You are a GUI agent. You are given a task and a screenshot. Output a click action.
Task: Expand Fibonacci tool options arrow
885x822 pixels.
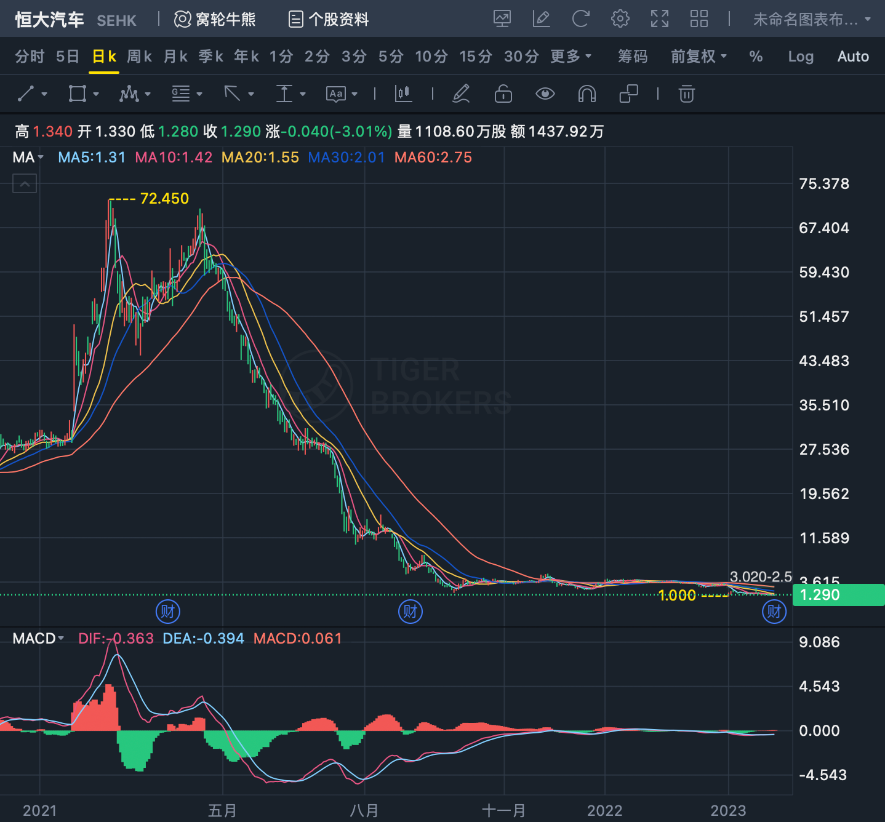[x=199, y=94]
